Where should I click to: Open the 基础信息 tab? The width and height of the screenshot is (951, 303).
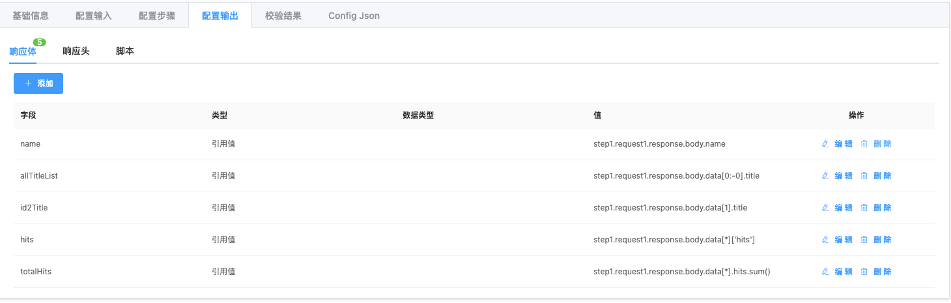tap(31, 16)
